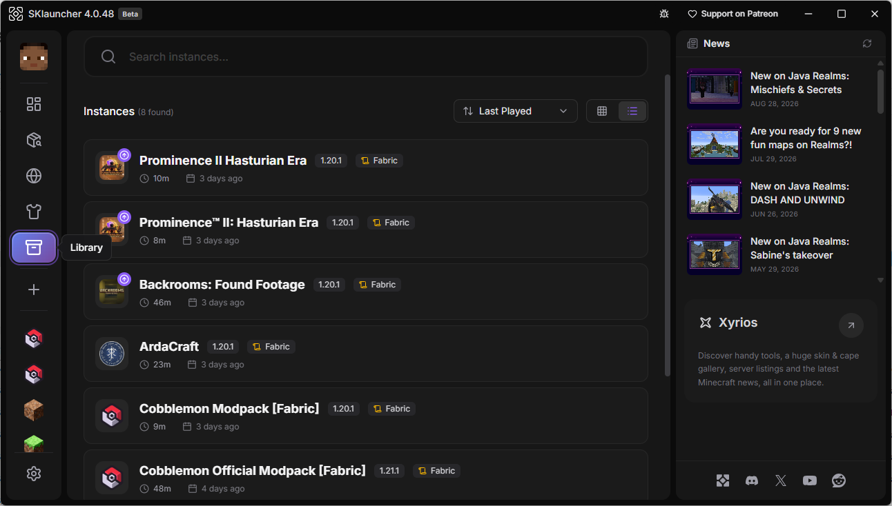Click the "8 found" instances count
Screen dimensions: 892x506
pyautogui.click(x=156, y=112)
